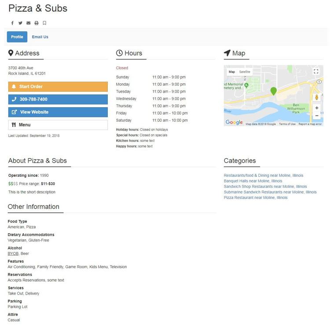Select the Map view type button
Image resolution: width=330 pixels, height=328 pixels.
[x=232, y=72]
